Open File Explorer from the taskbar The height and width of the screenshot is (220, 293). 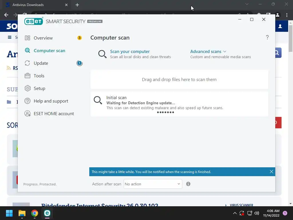coord(22,213)
